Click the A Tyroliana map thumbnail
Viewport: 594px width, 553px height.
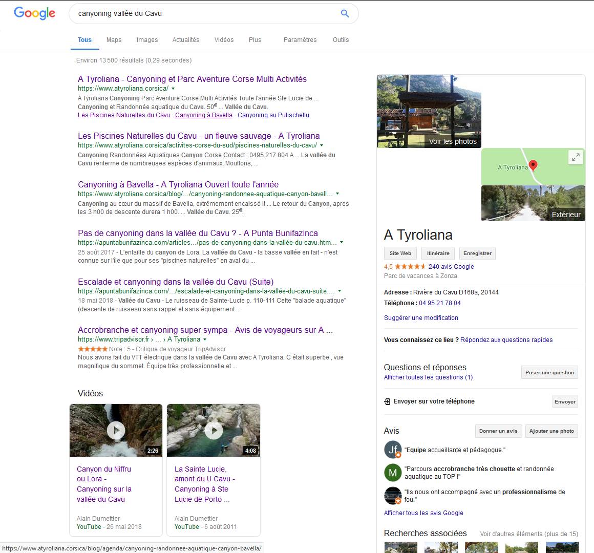click(534, 166)
